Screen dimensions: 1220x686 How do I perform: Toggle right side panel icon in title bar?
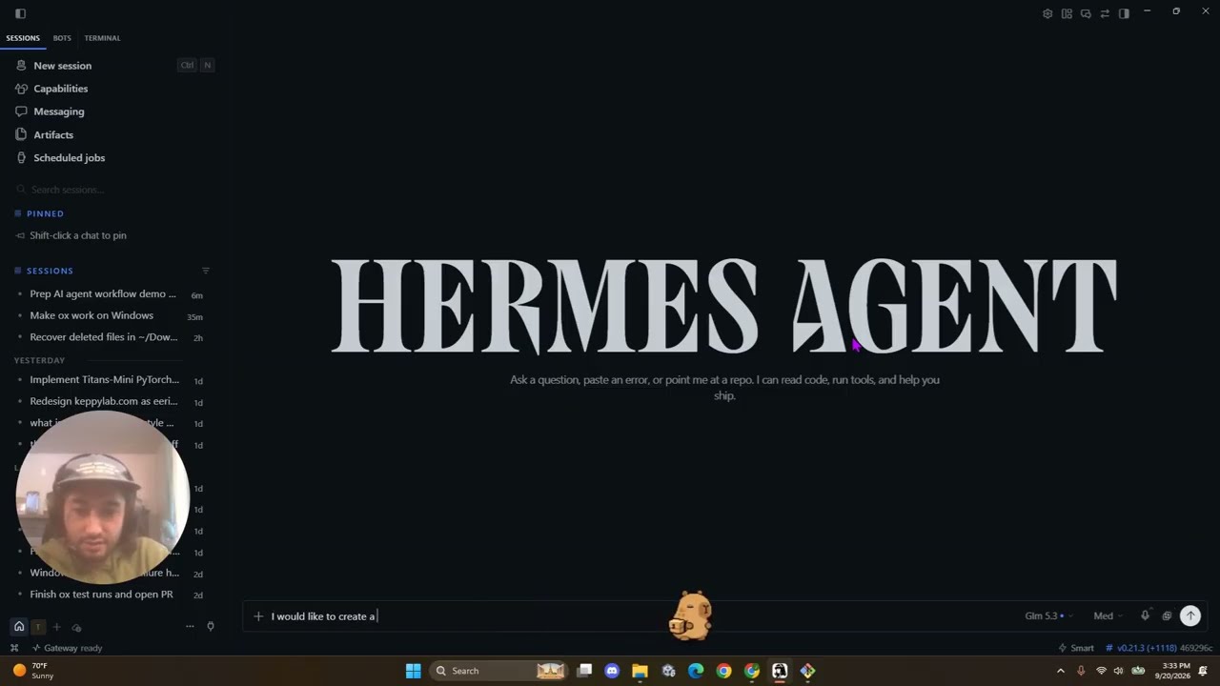point(1124,13)
